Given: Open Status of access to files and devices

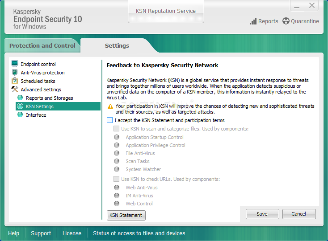Looking at the screenshot, I should pyautogui.click(x=139, y=233).
